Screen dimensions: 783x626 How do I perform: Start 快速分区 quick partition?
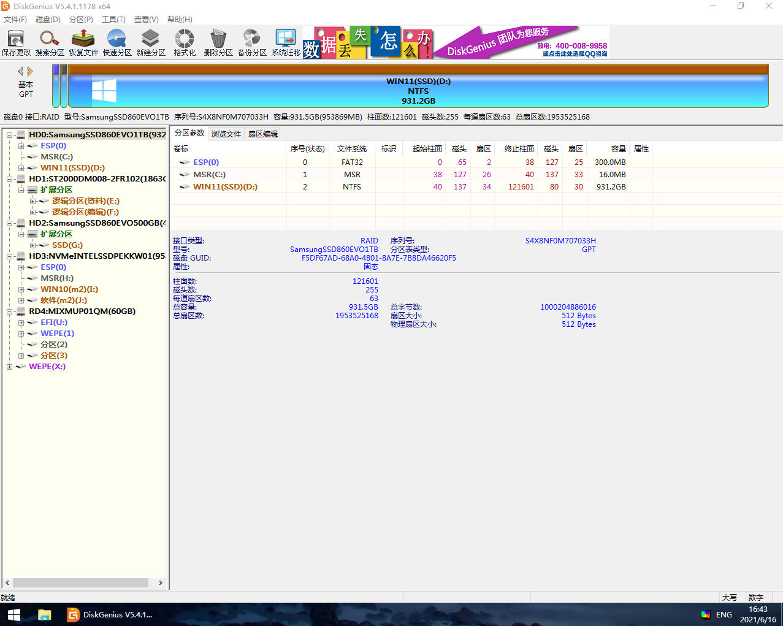(x=117, y=43)
